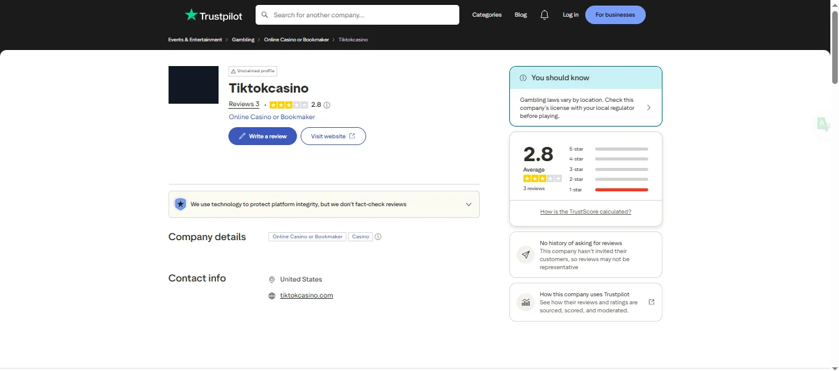Screen dimensions: 839x371
Task: Click the paper plane review history icon
Action: coord(526,254)
